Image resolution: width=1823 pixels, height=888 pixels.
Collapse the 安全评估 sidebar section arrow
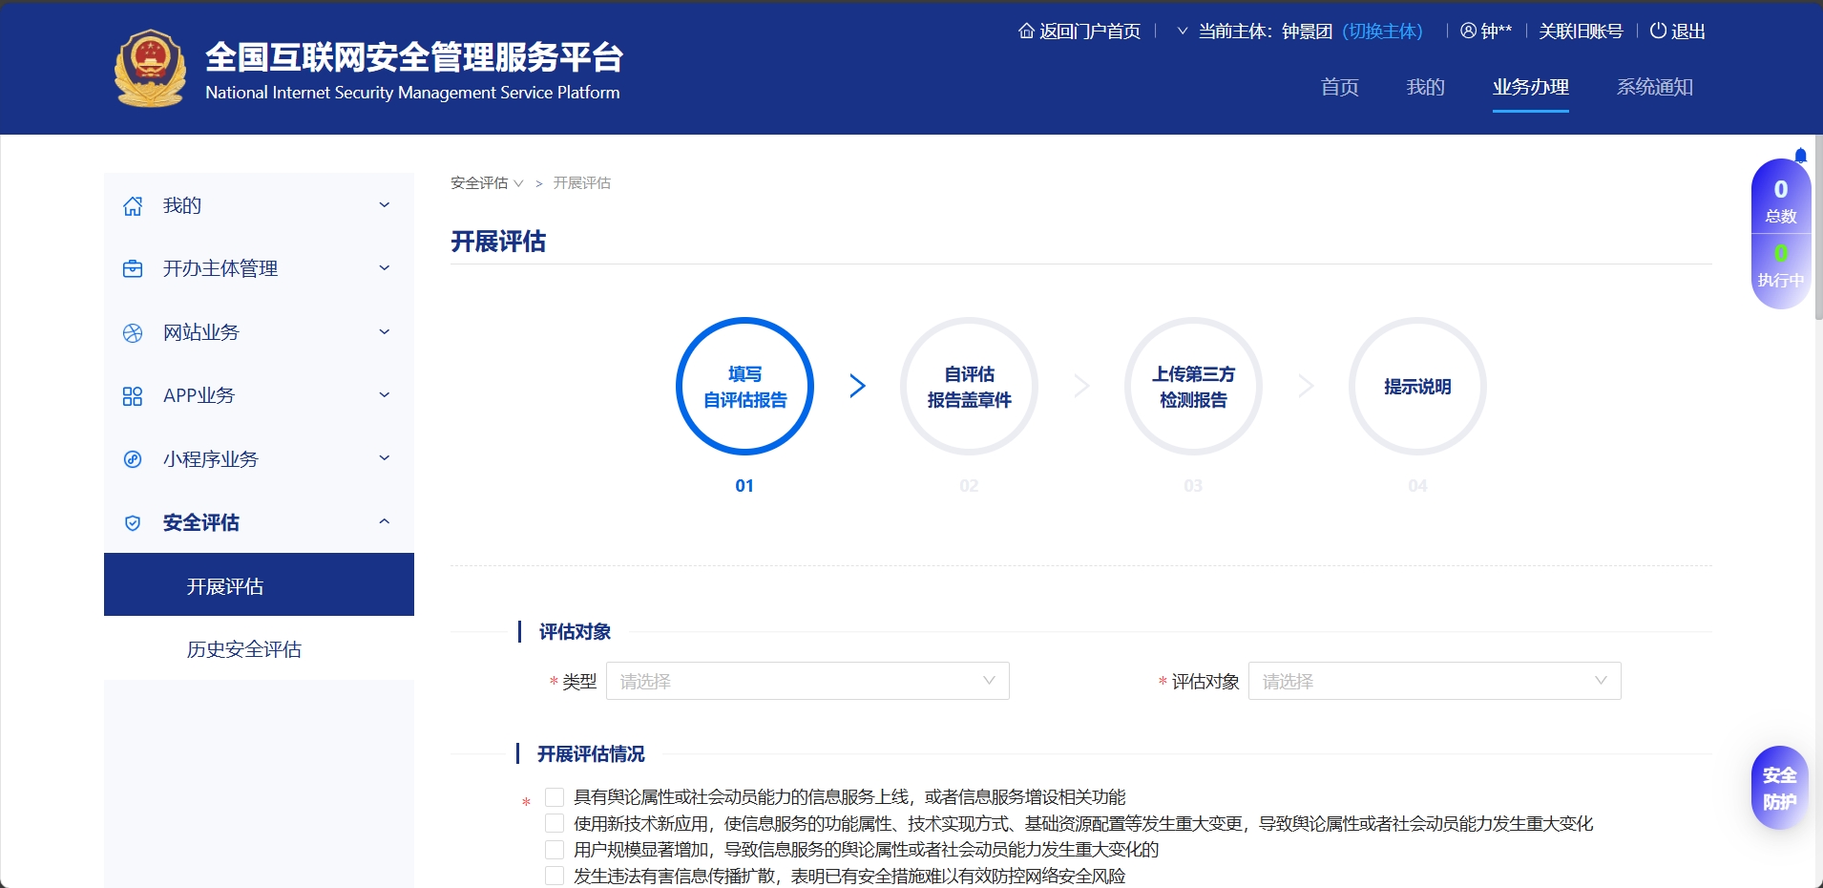tap(385, 522)
